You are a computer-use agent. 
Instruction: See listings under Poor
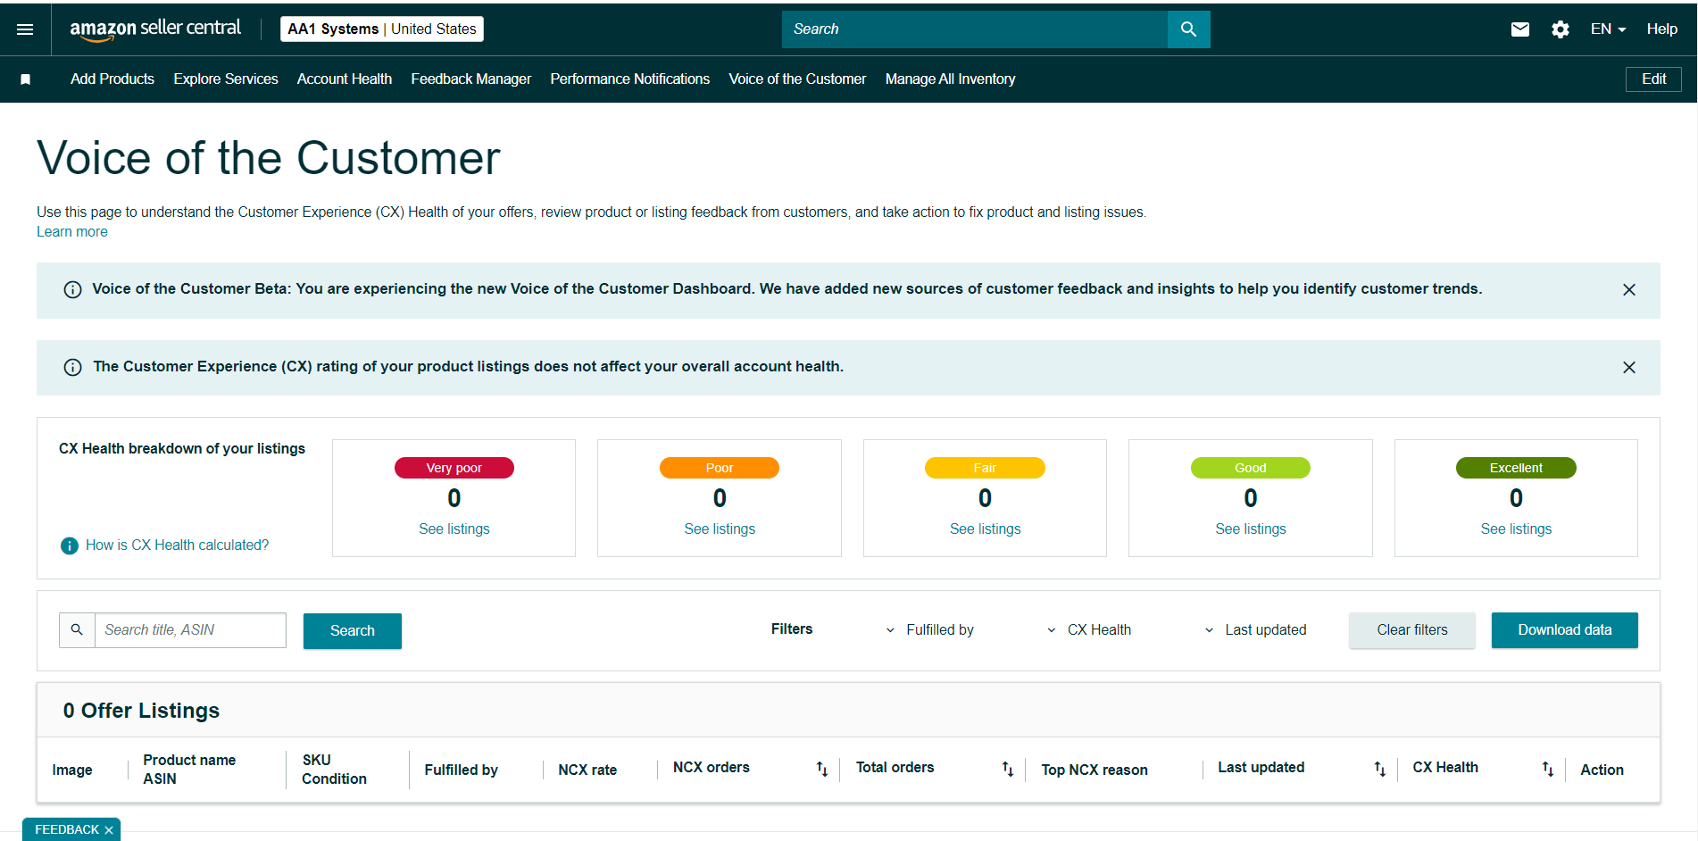click(720, 529)
